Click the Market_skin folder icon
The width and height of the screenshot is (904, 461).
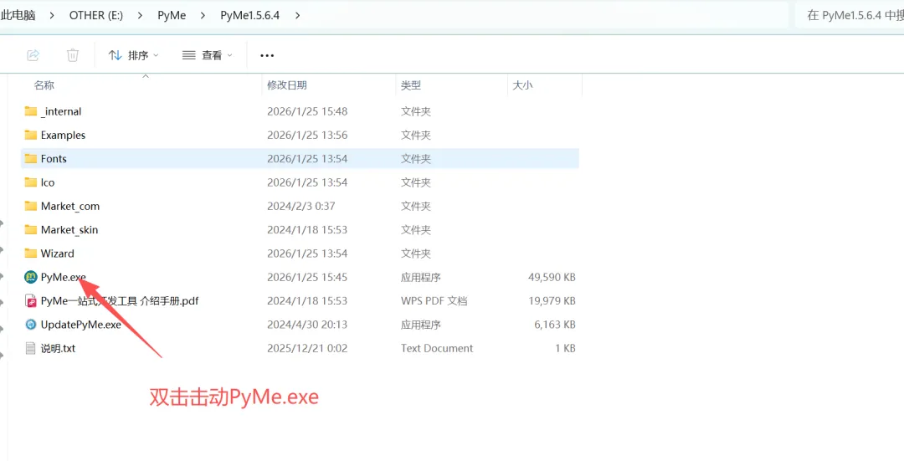[31, 229]
